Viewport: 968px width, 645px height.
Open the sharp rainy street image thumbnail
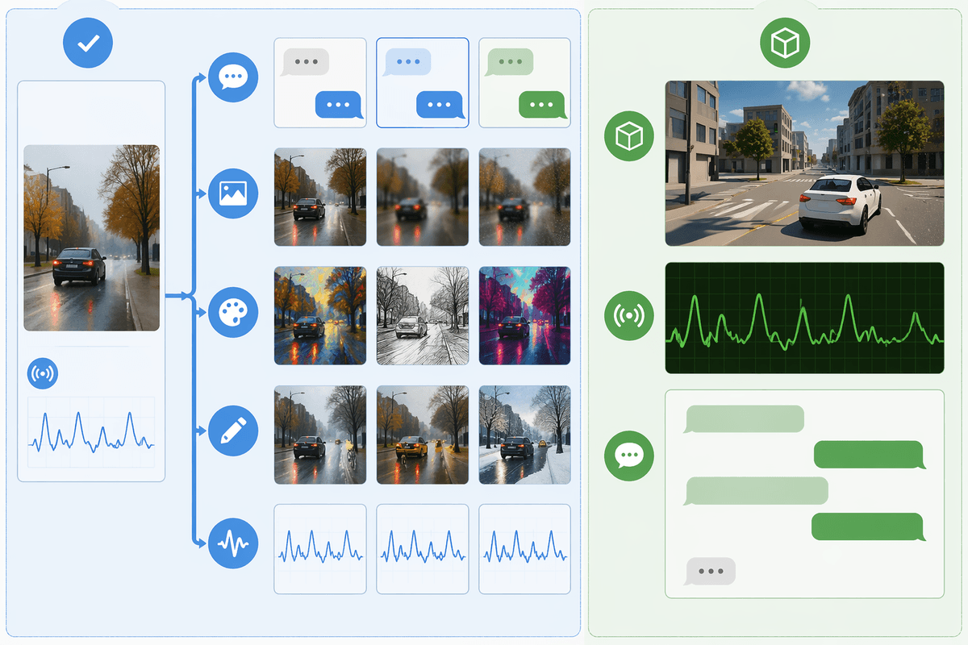tap(320, 197)
